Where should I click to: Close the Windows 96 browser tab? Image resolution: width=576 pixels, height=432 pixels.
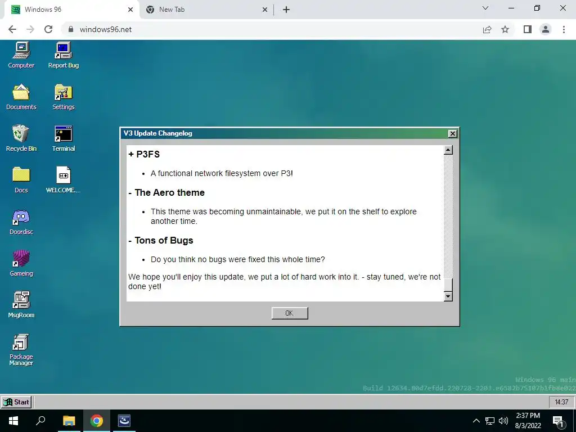[130, 10]
